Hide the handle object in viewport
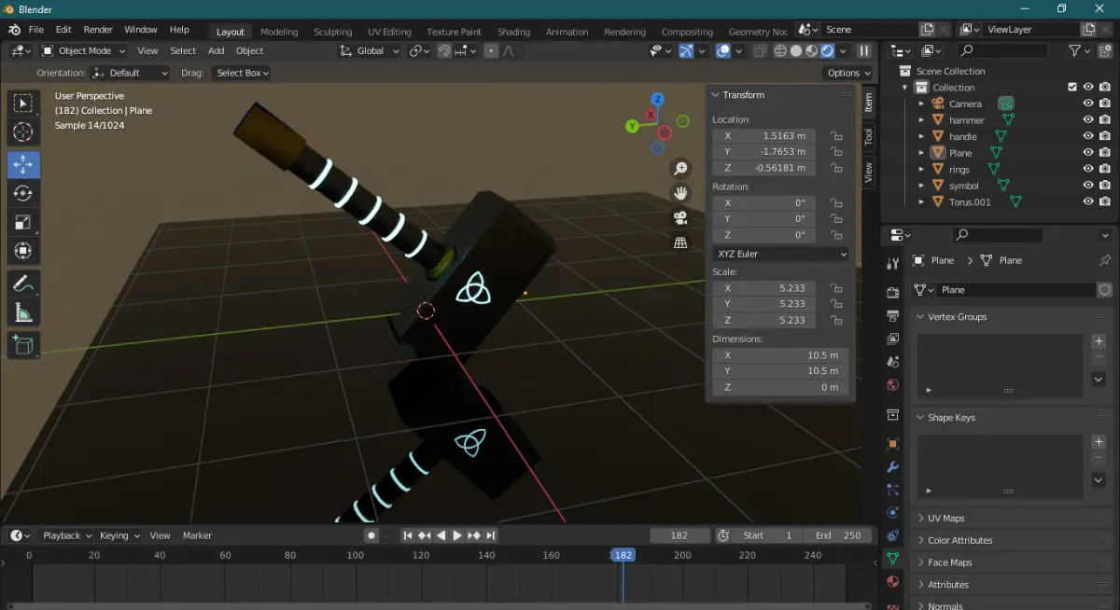1120x610 pixels. [x=1088, y=136]
